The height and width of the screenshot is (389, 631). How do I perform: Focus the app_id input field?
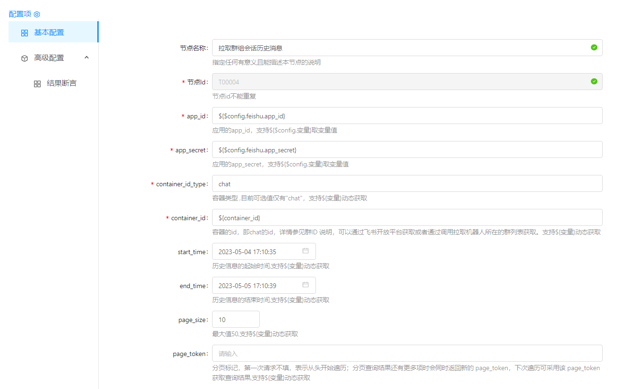pyautogui.click(x=406, y=116)
